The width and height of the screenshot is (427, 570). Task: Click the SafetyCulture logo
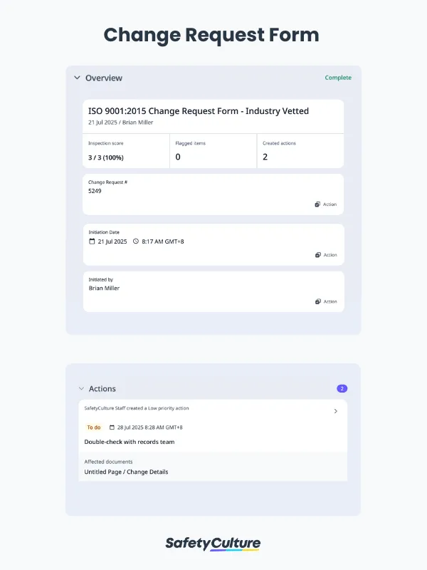pyautogui.click(x=213, y=543)
